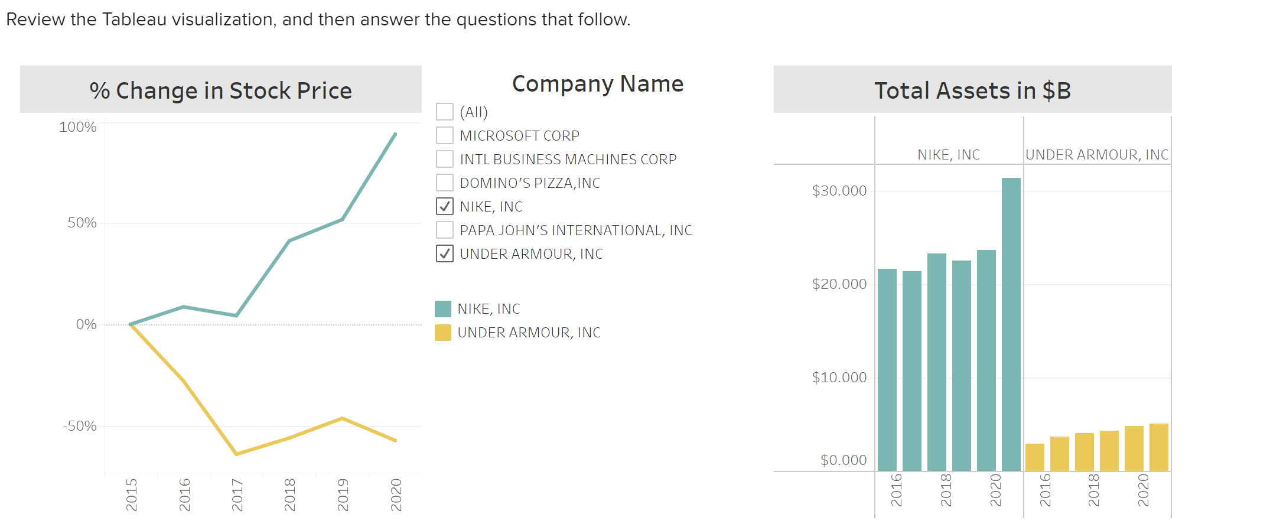Enable INTL BUSINESS MACHINES CORP checkbox
The height and width of the screenshot is (527, 1270).
coord(444,159)
